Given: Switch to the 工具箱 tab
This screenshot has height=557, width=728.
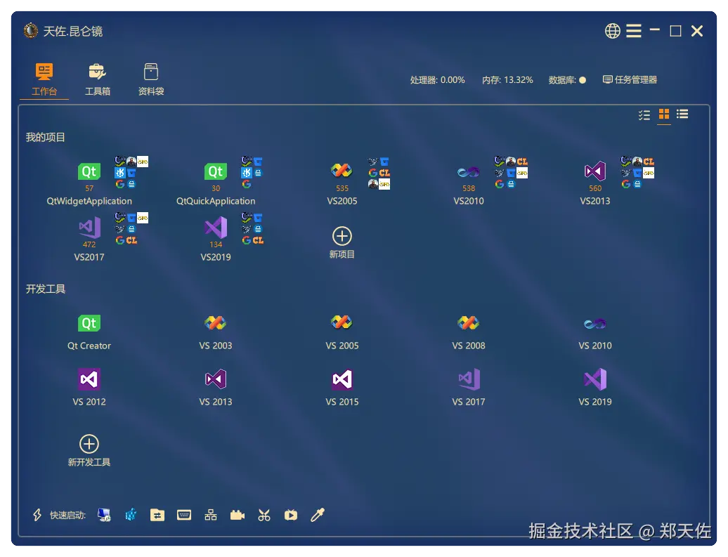Looking at the screenshot, I should pyautogui.click(x=98, y=79).
